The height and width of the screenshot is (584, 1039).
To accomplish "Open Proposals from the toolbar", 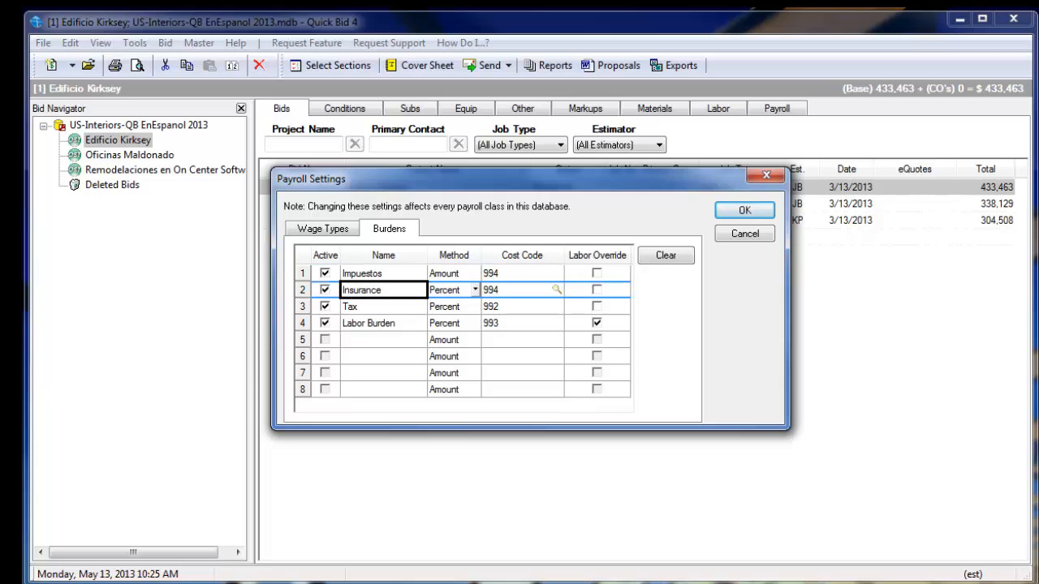I will click(610, 66).
